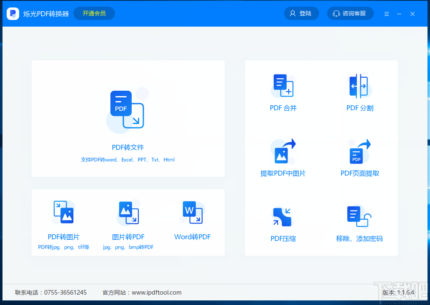The image size is (430, 305).
Task: Open the 咨询客服 customer service chat
Action: click(350, 13)
